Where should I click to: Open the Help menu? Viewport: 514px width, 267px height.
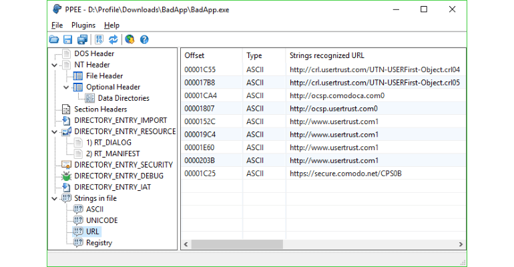tap(111, 25)
